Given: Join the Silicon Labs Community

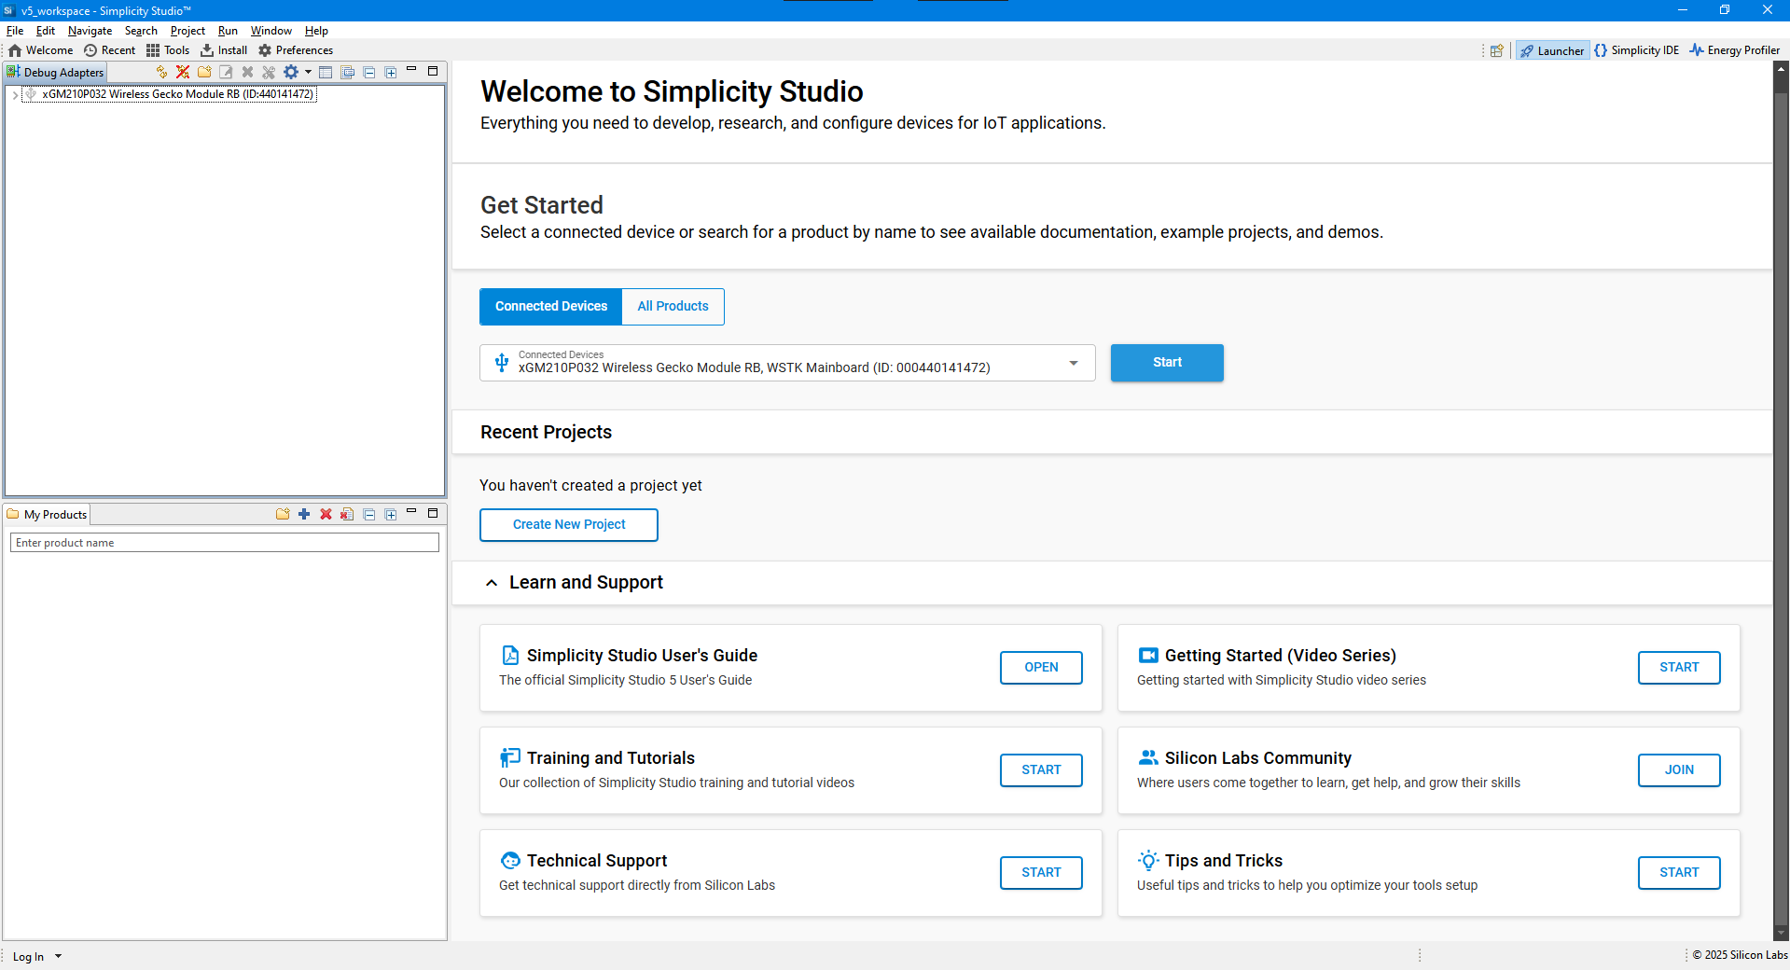Looking at the screenshot, I should [1679, 770].
